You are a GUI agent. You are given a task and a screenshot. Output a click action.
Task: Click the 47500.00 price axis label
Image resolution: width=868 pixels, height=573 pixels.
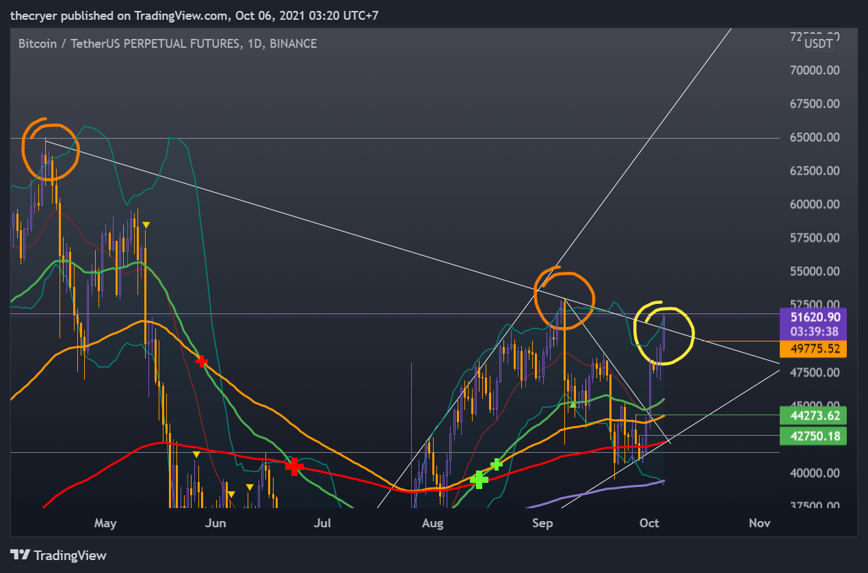(814, 372)
